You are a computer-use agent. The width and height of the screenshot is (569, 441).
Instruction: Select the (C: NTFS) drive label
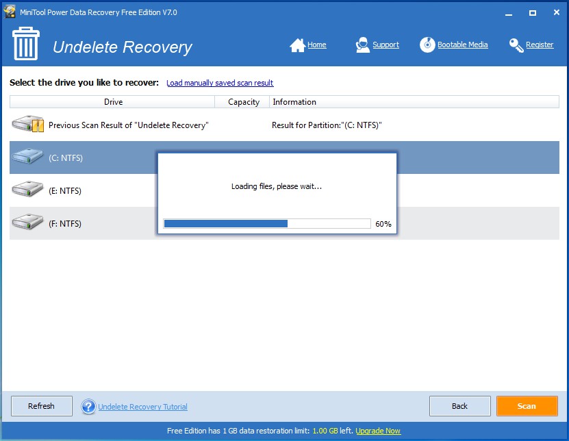66,158
